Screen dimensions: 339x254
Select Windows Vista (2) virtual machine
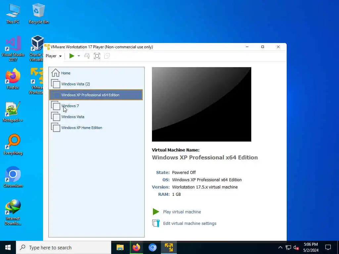[x=96, y=84]
